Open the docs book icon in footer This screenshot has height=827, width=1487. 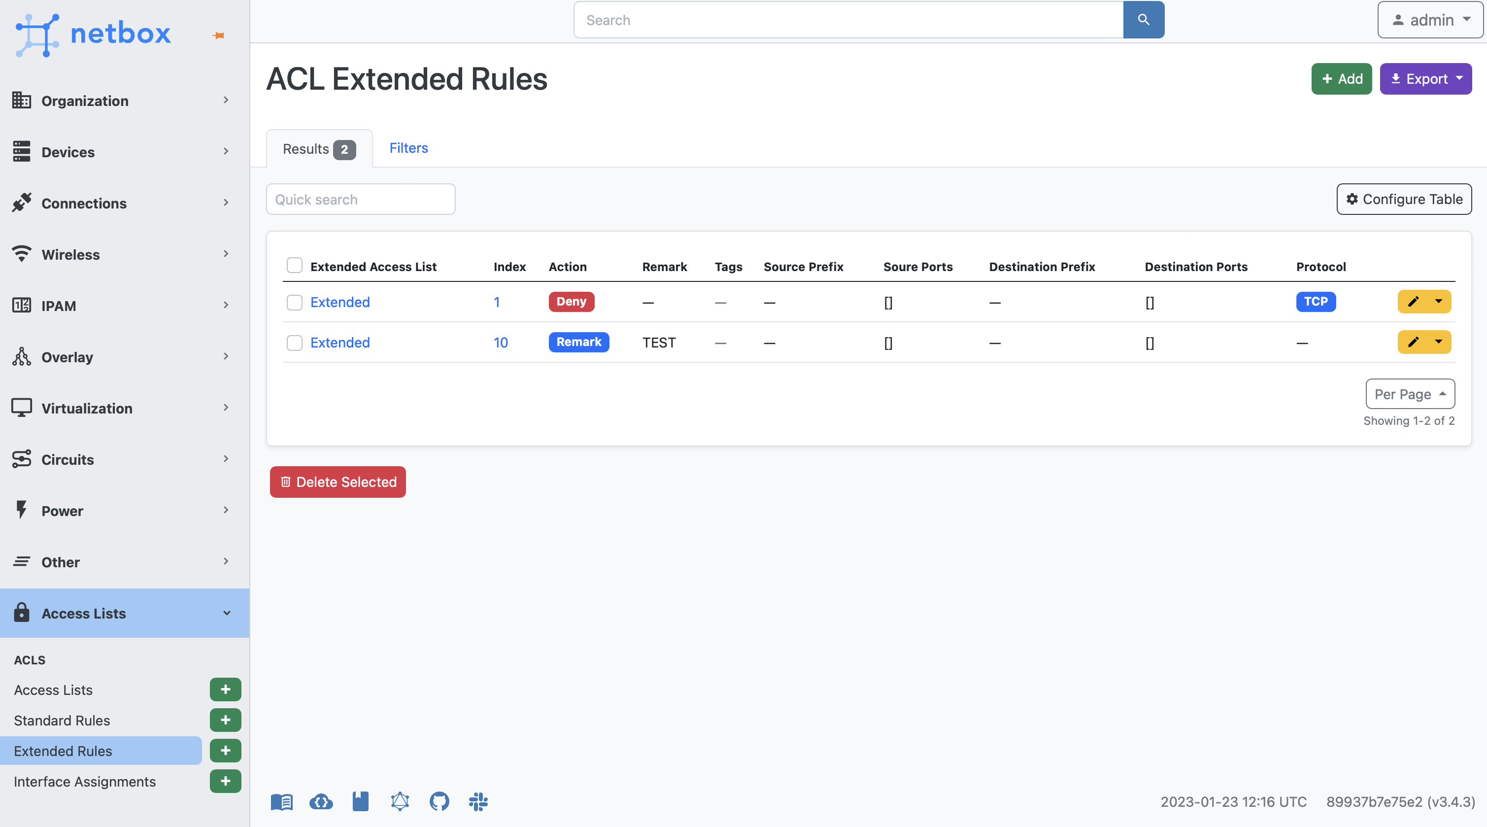[x=282, y=801]
